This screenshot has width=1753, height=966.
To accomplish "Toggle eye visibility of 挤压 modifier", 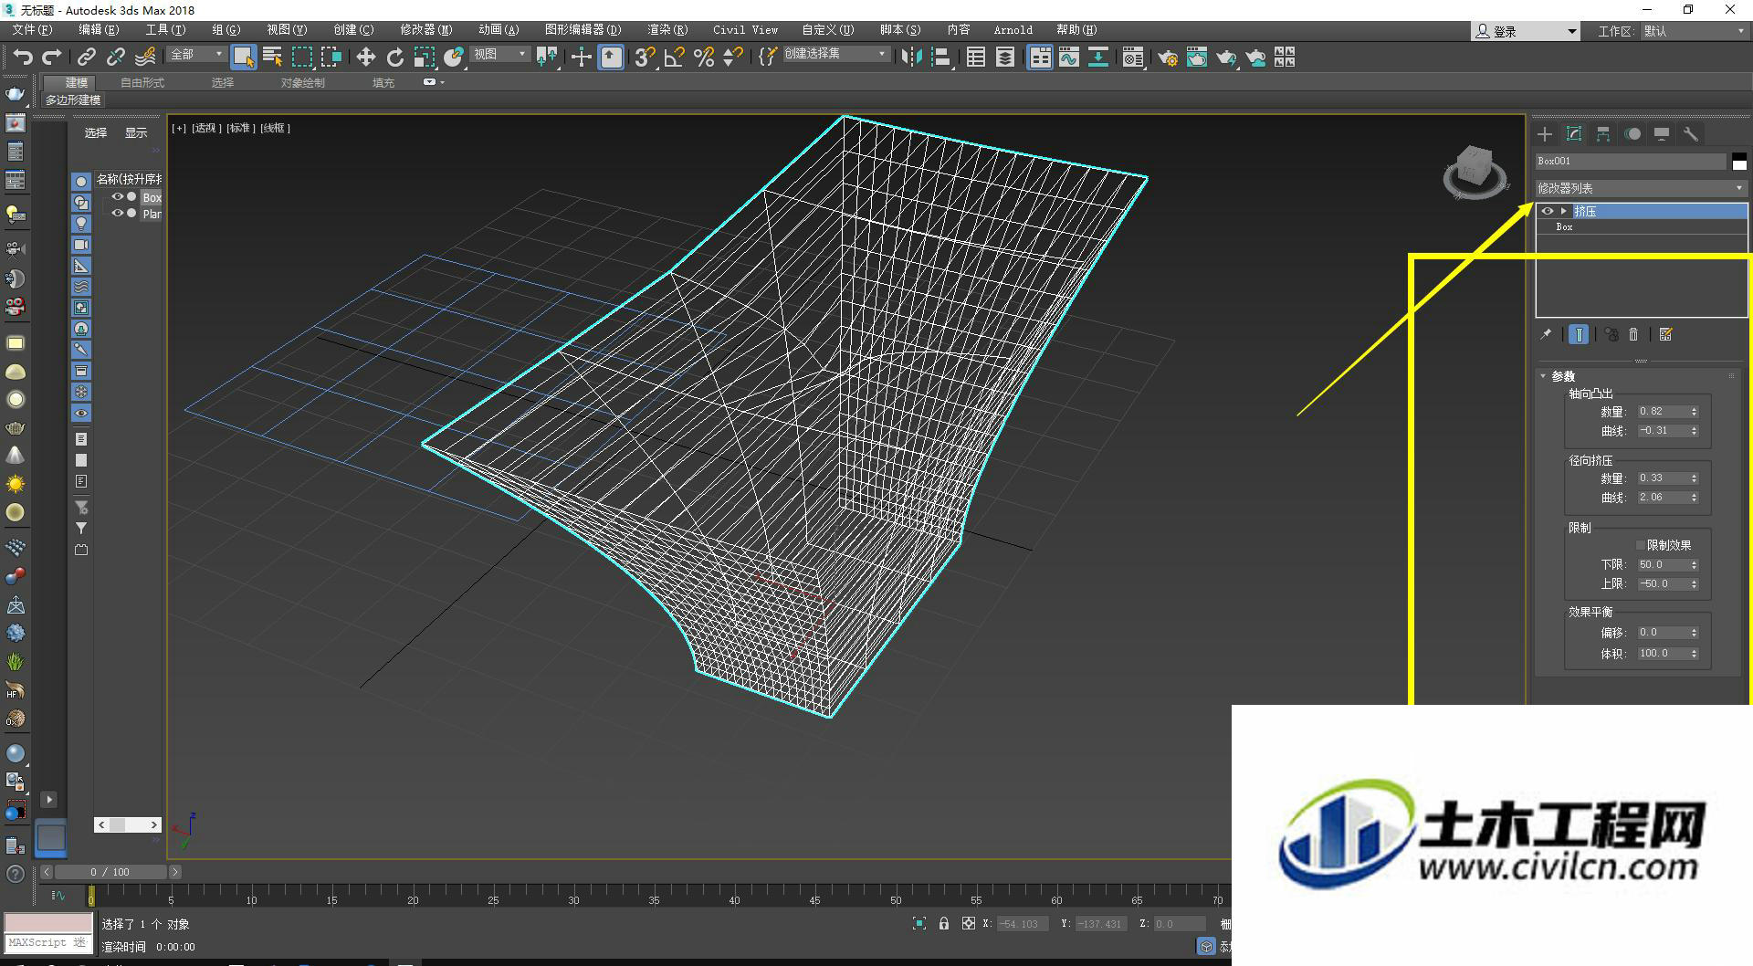I will click(x=1547, y=211).
